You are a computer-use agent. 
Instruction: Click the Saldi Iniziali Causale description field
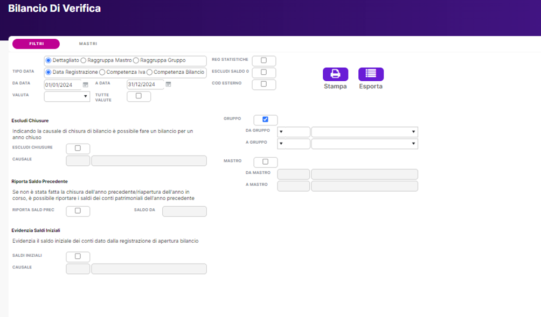(149, 269)
